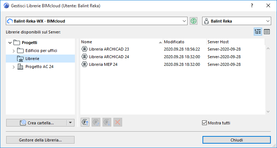Expand the Progetto AC 24 node
Image resolution: width=277 pixels, height=148 pixels.
(13, 67)
